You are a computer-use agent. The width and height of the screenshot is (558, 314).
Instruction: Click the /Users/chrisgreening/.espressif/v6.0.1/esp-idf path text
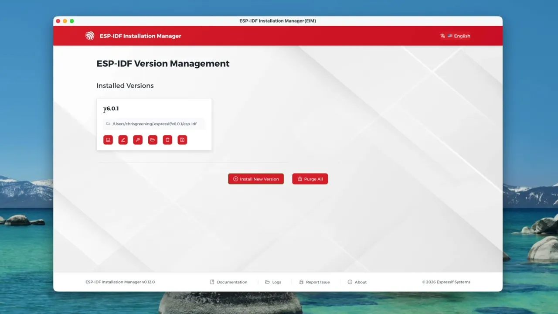tap(154, 124)
